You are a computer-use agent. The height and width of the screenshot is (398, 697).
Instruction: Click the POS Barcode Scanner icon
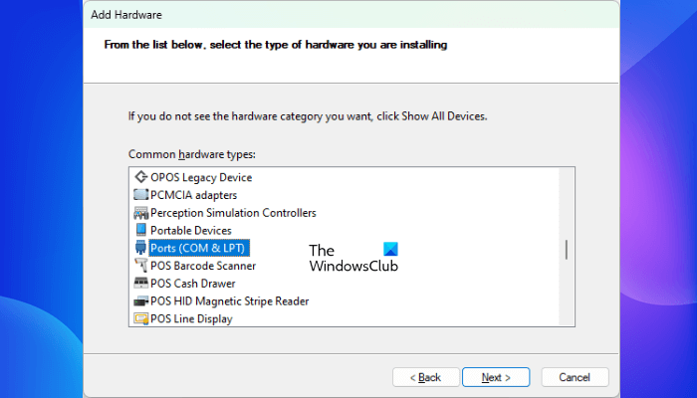pyautogui.click(x=140, y=266)
